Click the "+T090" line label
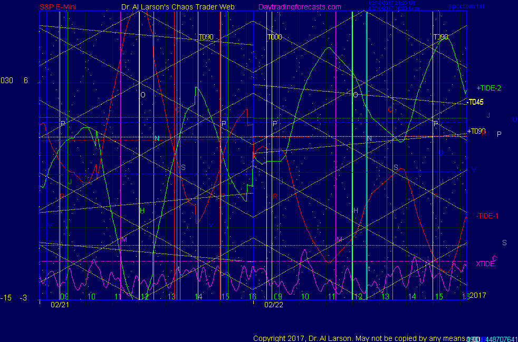This screenshot has width=518, height=342. [476, 131]
